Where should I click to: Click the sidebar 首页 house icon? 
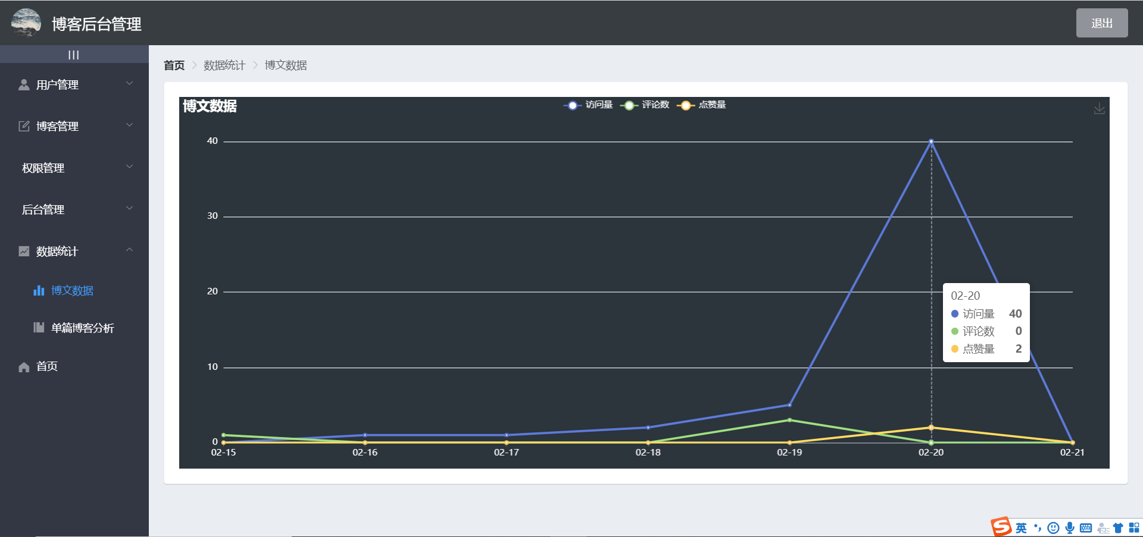pos(24,367)
